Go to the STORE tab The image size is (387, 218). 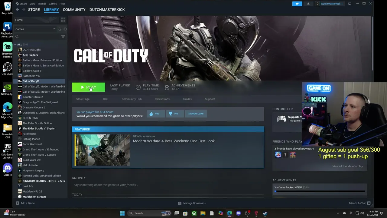point(34,10)
